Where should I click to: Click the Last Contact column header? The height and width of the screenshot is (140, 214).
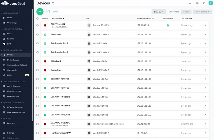pos(186,18)
